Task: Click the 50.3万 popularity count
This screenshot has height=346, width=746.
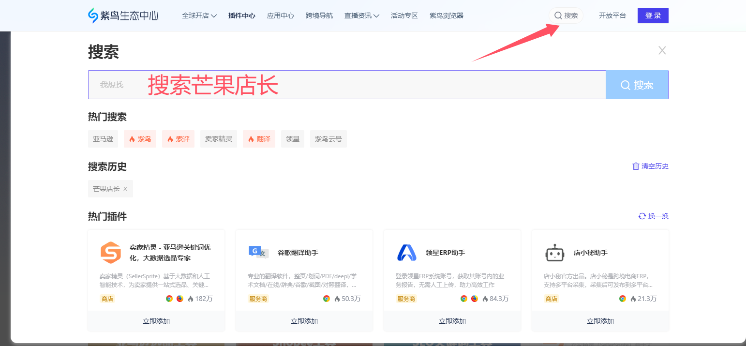Action: point(351,299)
